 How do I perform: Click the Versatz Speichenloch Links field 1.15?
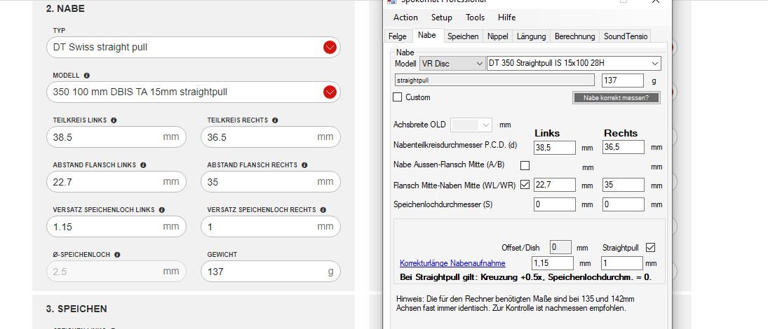point(116,226)
